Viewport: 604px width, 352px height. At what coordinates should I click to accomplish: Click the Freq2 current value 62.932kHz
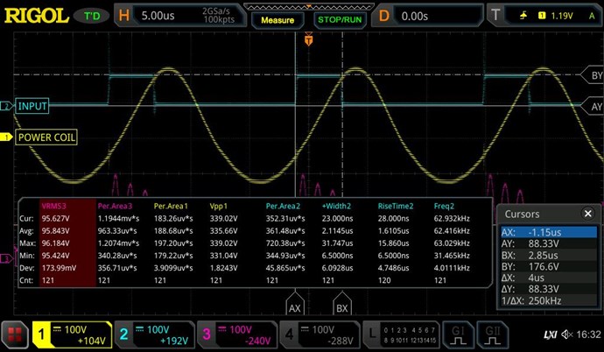point(452,218)
